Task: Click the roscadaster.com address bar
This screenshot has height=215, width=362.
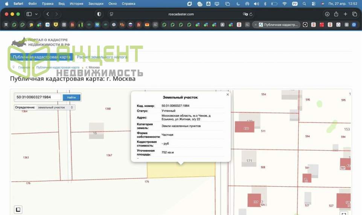Action: pyautogui.click(x=181, y=14)
